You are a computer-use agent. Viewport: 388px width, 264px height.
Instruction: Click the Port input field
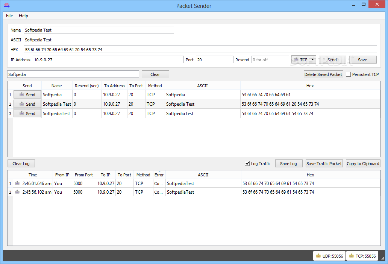click(215, 59)
